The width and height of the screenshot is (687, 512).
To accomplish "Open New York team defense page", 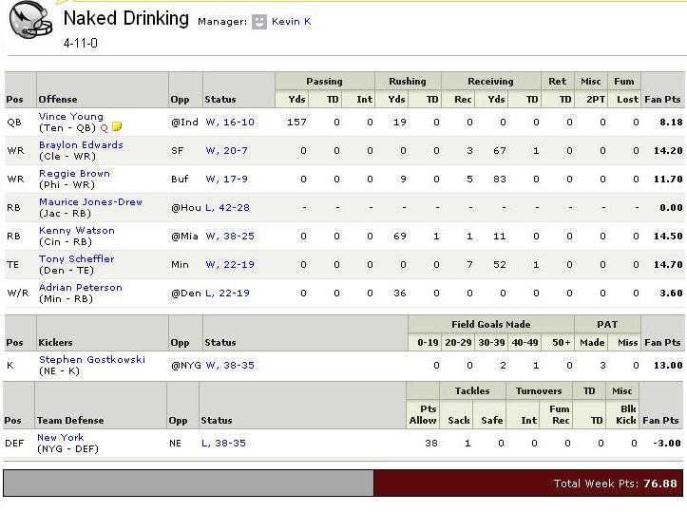I will [60, 437].
